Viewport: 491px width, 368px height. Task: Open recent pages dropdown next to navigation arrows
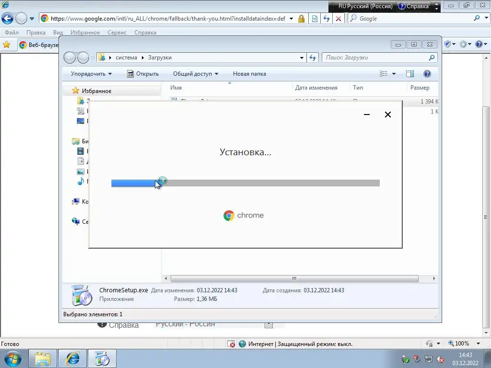tap(32, 19)
